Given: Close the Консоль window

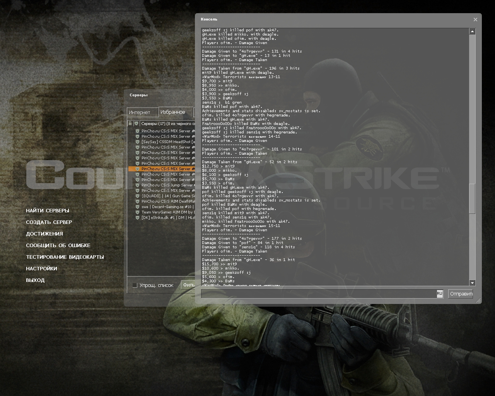Looking at the screenshot, I should (475, 19).
